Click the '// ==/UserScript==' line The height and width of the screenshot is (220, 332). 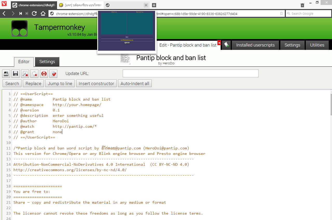click(34, 137)
